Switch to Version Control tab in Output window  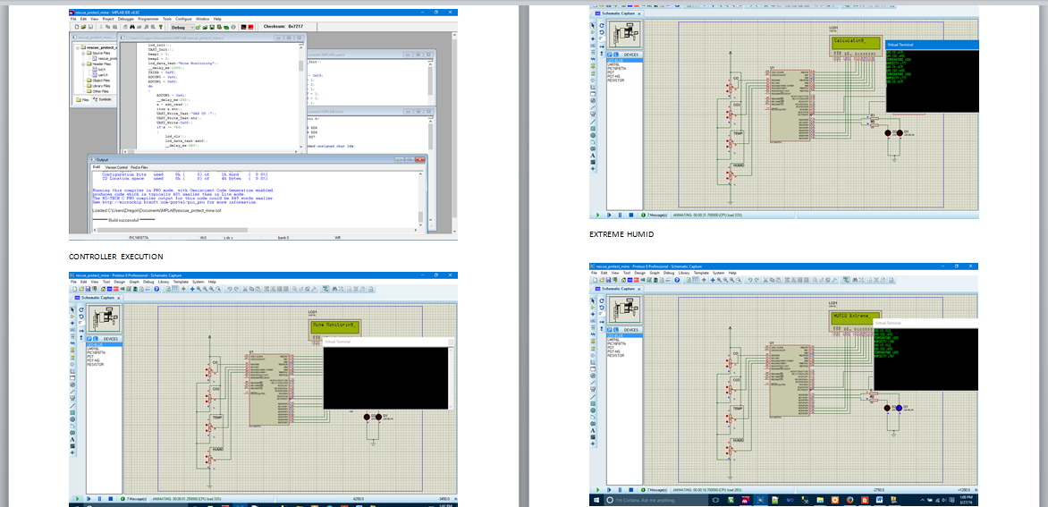tap(116, 167)
